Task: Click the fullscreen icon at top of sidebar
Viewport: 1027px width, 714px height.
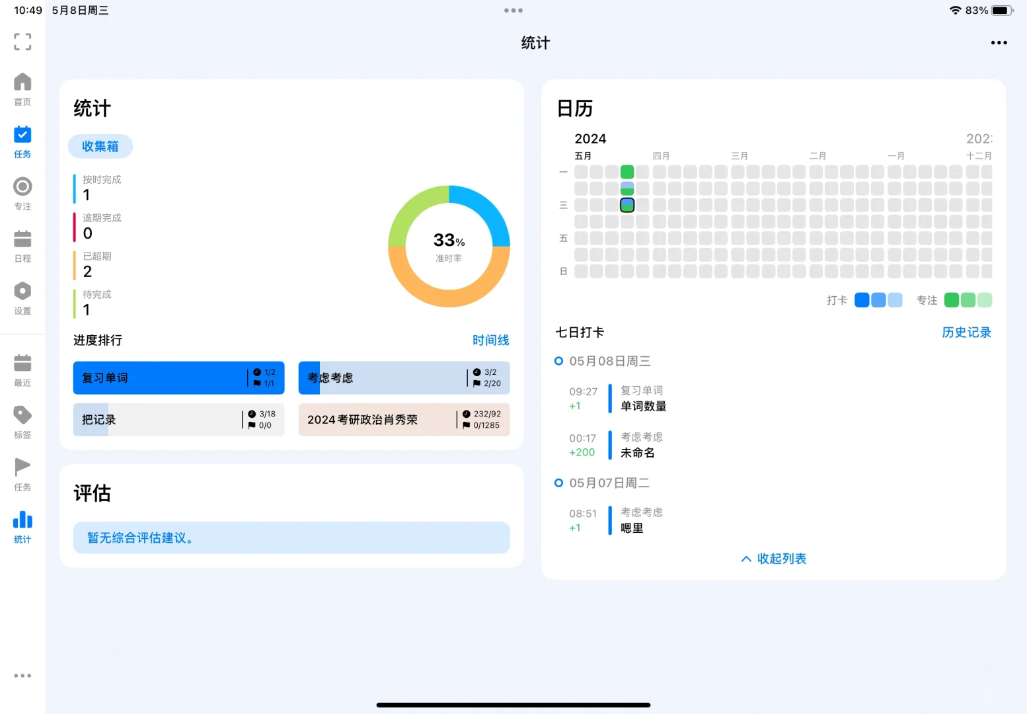Action: pos(22,42)
